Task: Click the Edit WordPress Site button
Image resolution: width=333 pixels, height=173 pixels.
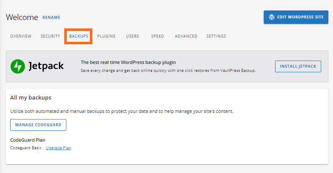Action: pyautogui.click(x=296, y=17)
